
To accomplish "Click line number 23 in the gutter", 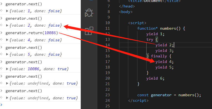I will pos(108,95).
